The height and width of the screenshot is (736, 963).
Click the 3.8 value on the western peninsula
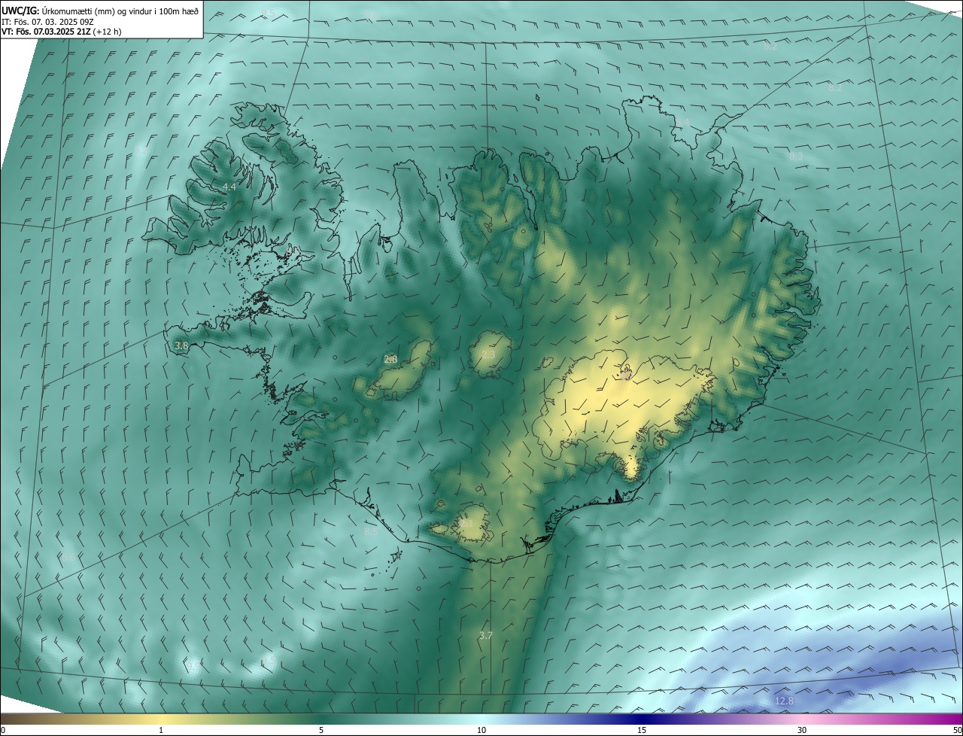click(181, 345)
